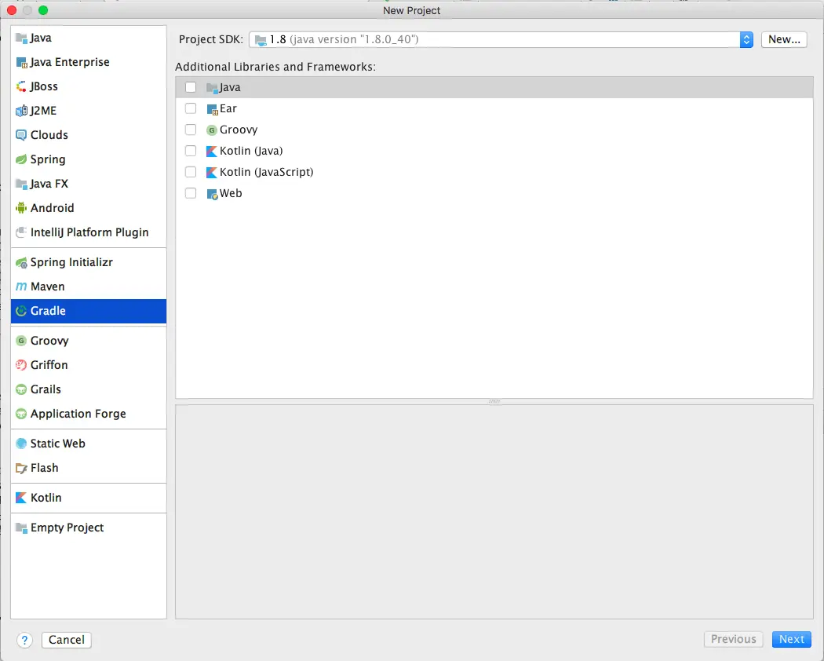Viewport: 824px width, 661px height.
Task: Click the Kotlin (Java) label in frameworks list
Action: click(x=251, y=151)
